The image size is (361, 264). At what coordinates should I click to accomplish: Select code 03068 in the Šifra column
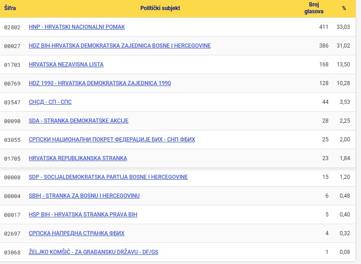pyautogui.click(x=12, y=252)
